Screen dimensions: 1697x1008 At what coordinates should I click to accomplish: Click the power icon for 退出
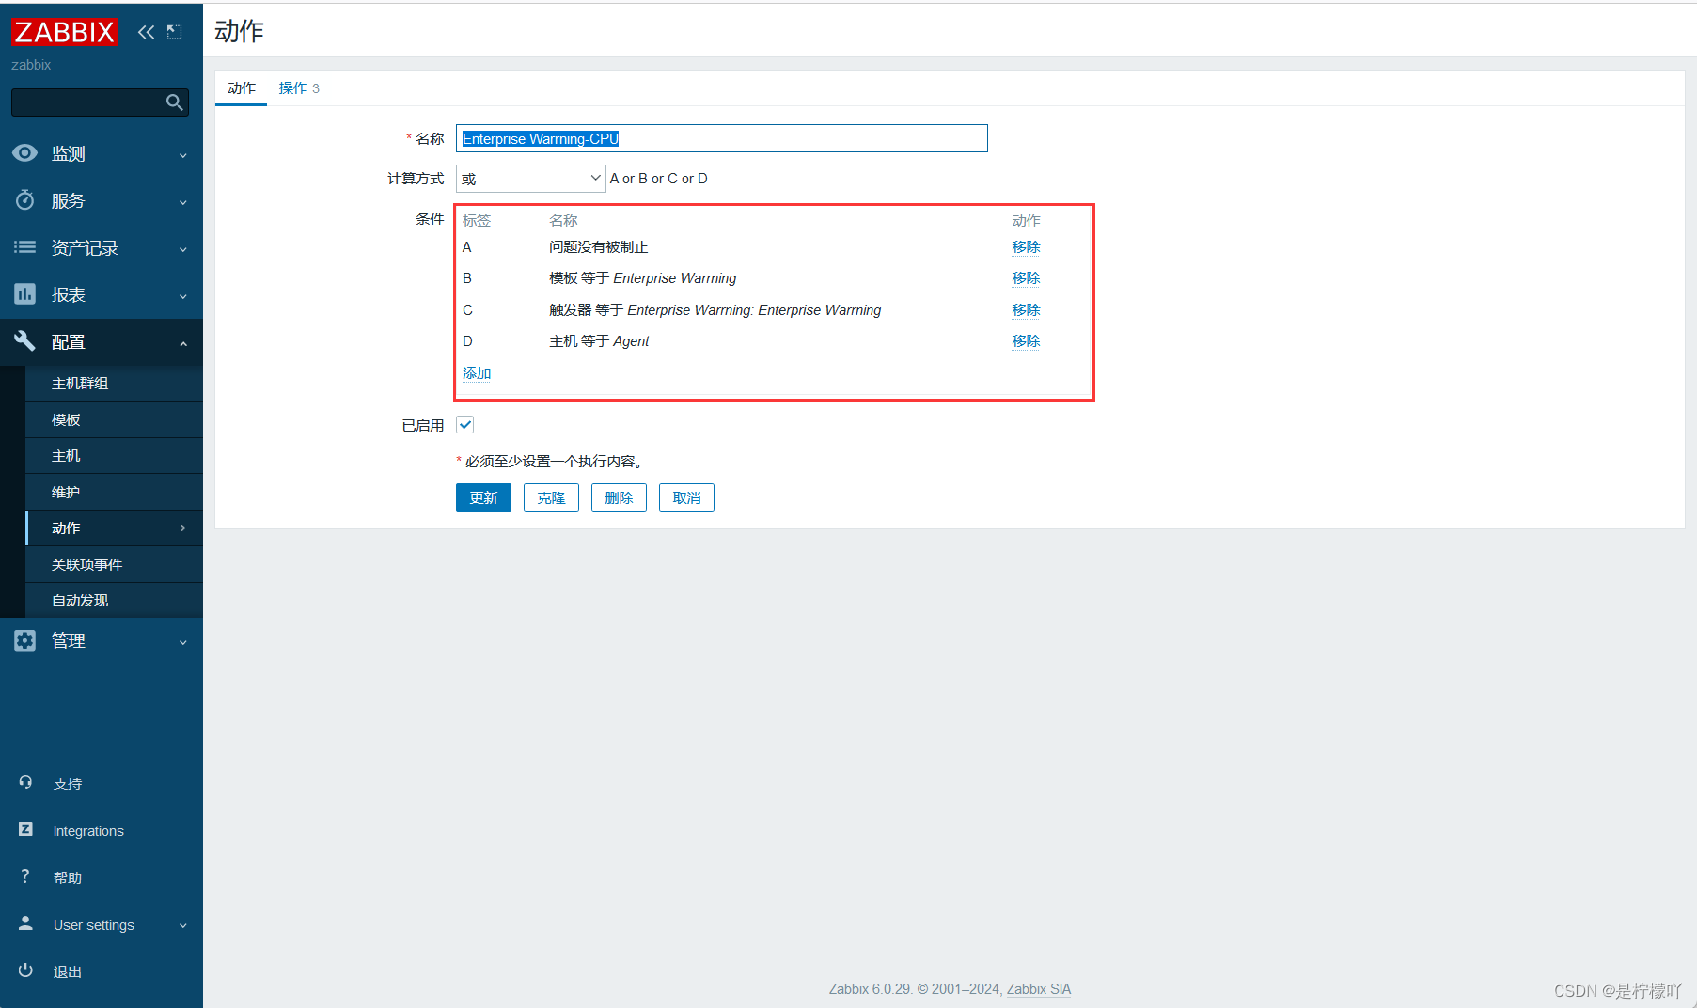[25, 970]
